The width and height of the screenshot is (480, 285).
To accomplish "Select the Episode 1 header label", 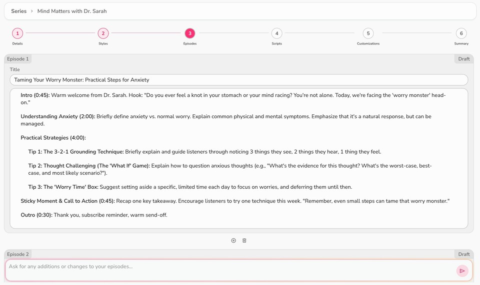I will click(18, 59).
